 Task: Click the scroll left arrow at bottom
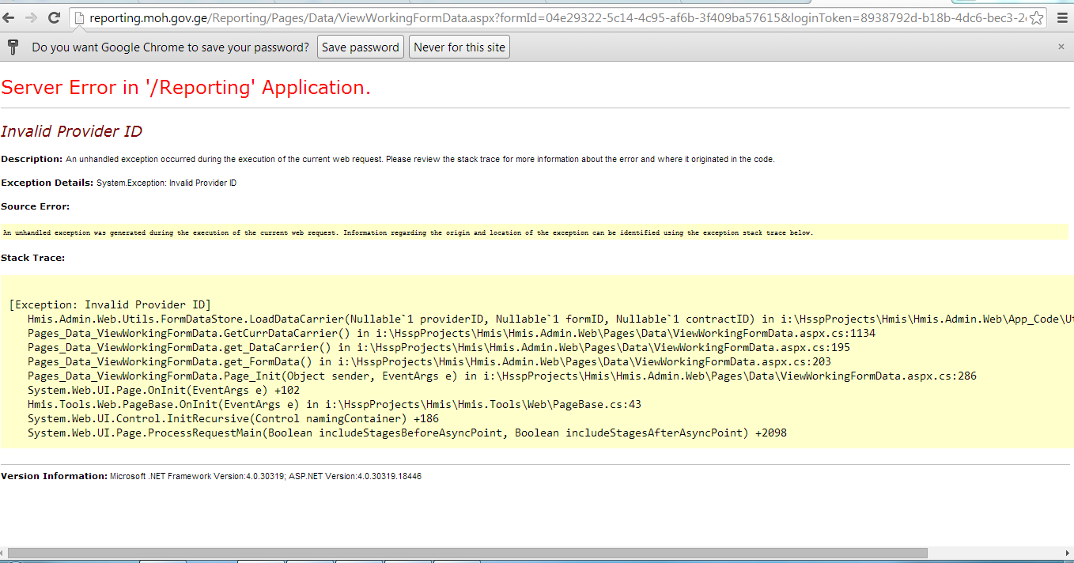(x=5, y=553)
